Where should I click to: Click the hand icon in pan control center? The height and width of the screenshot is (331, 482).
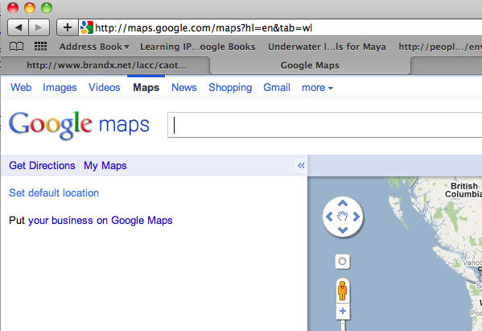343,217
